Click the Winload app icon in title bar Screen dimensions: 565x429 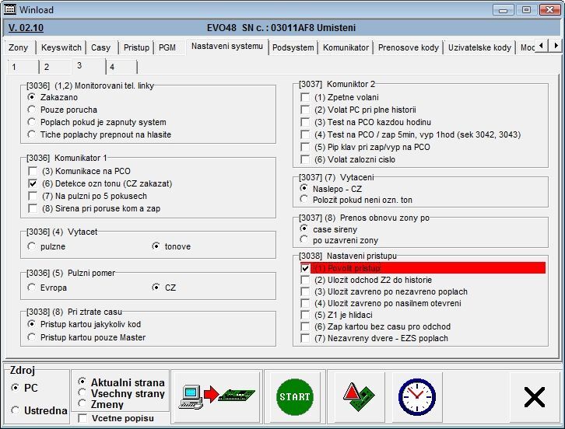pyautogui.click(x=11, y=10)
